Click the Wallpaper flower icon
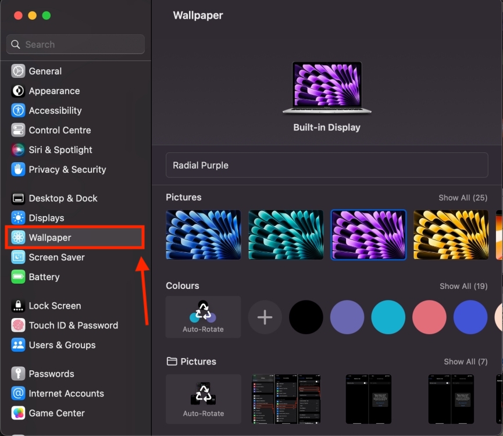The image size is (503, 436). (x=18, y=238)
